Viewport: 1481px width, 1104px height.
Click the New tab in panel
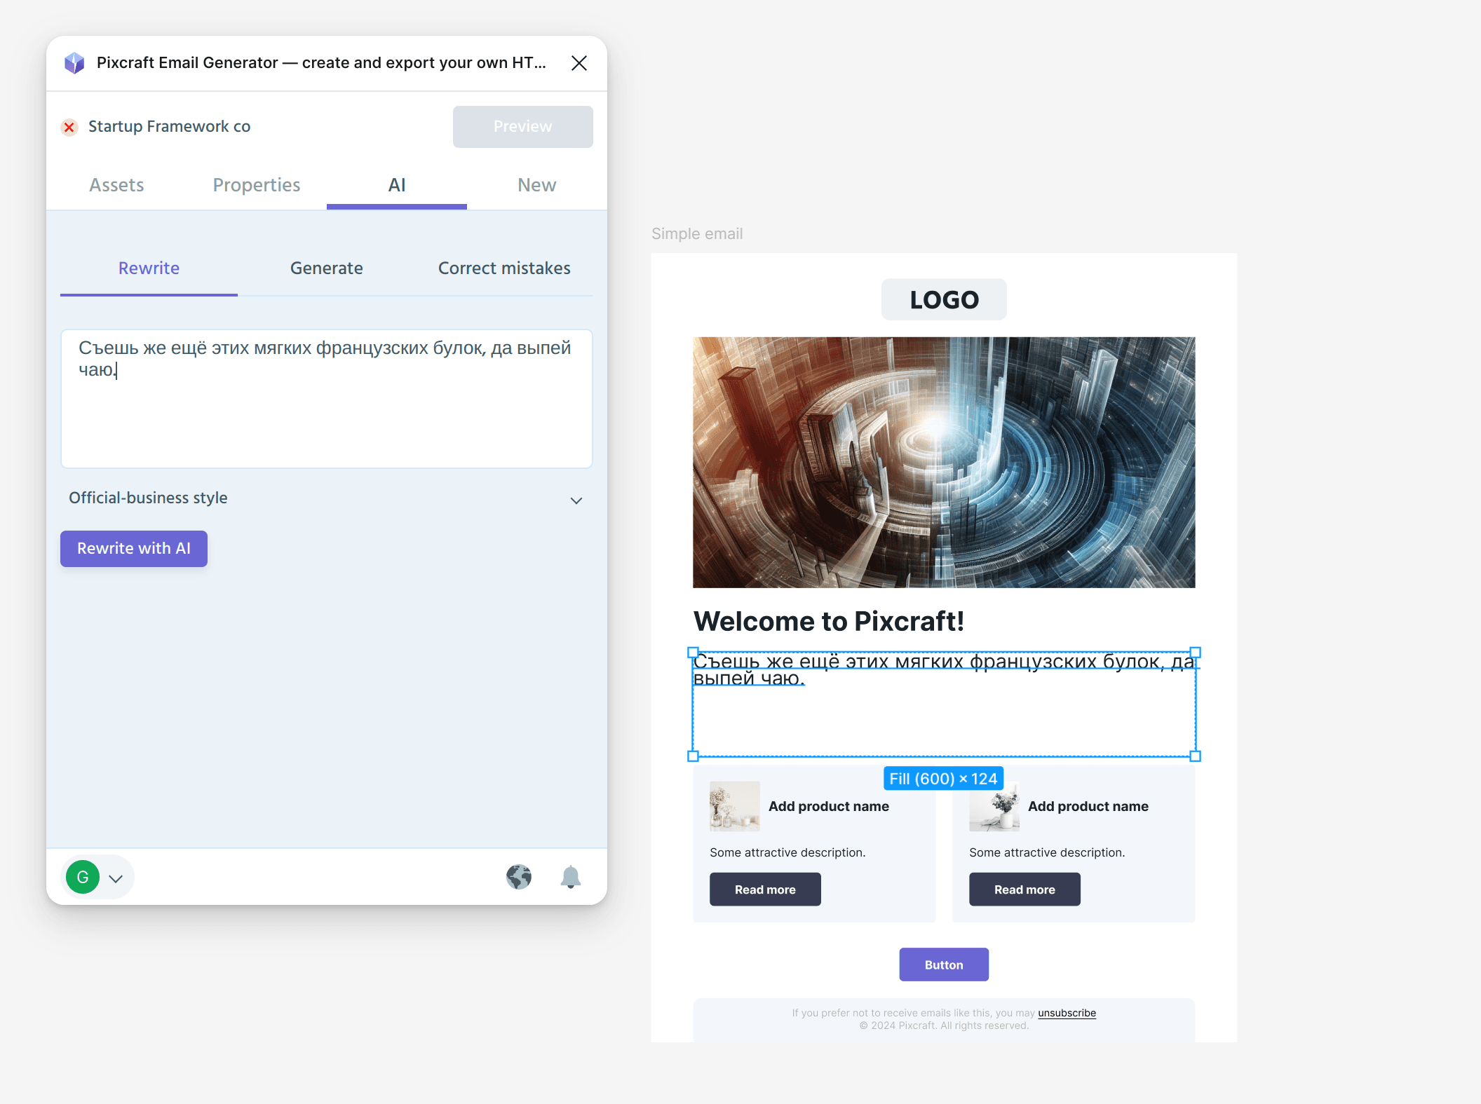(536, 184)
